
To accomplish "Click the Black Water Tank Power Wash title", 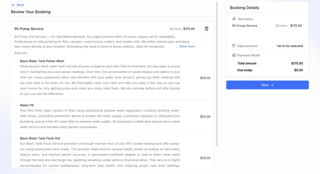I will [42, 61].
